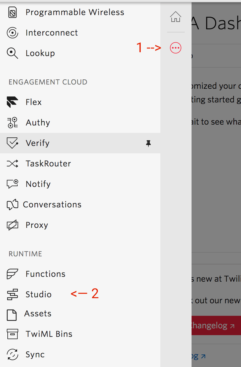
Task: Select the Proxy icon
Action: 13,225
